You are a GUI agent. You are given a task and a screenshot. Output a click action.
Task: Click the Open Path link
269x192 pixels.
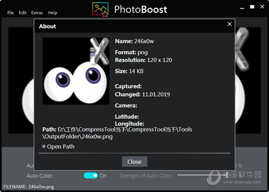pos(61,146)
